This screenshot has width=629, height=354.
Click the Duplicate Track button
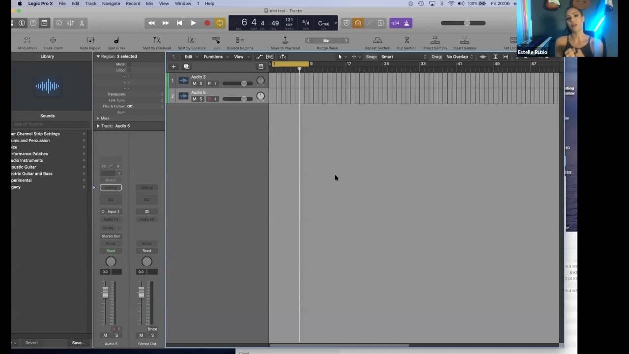[186, 66]
